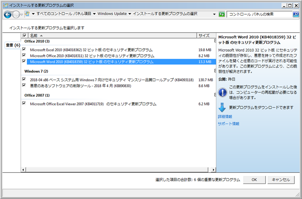The width and height of the screenshot is (302, 199).
Task: Click the Office 2007 (1) group label
Action: point(37,96)
